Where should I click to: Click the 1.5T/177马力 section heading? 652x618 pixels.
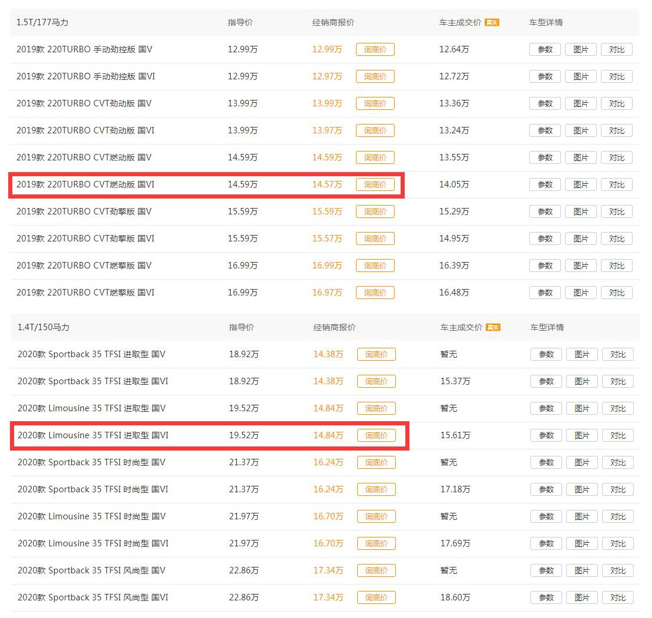pos(42,22)
